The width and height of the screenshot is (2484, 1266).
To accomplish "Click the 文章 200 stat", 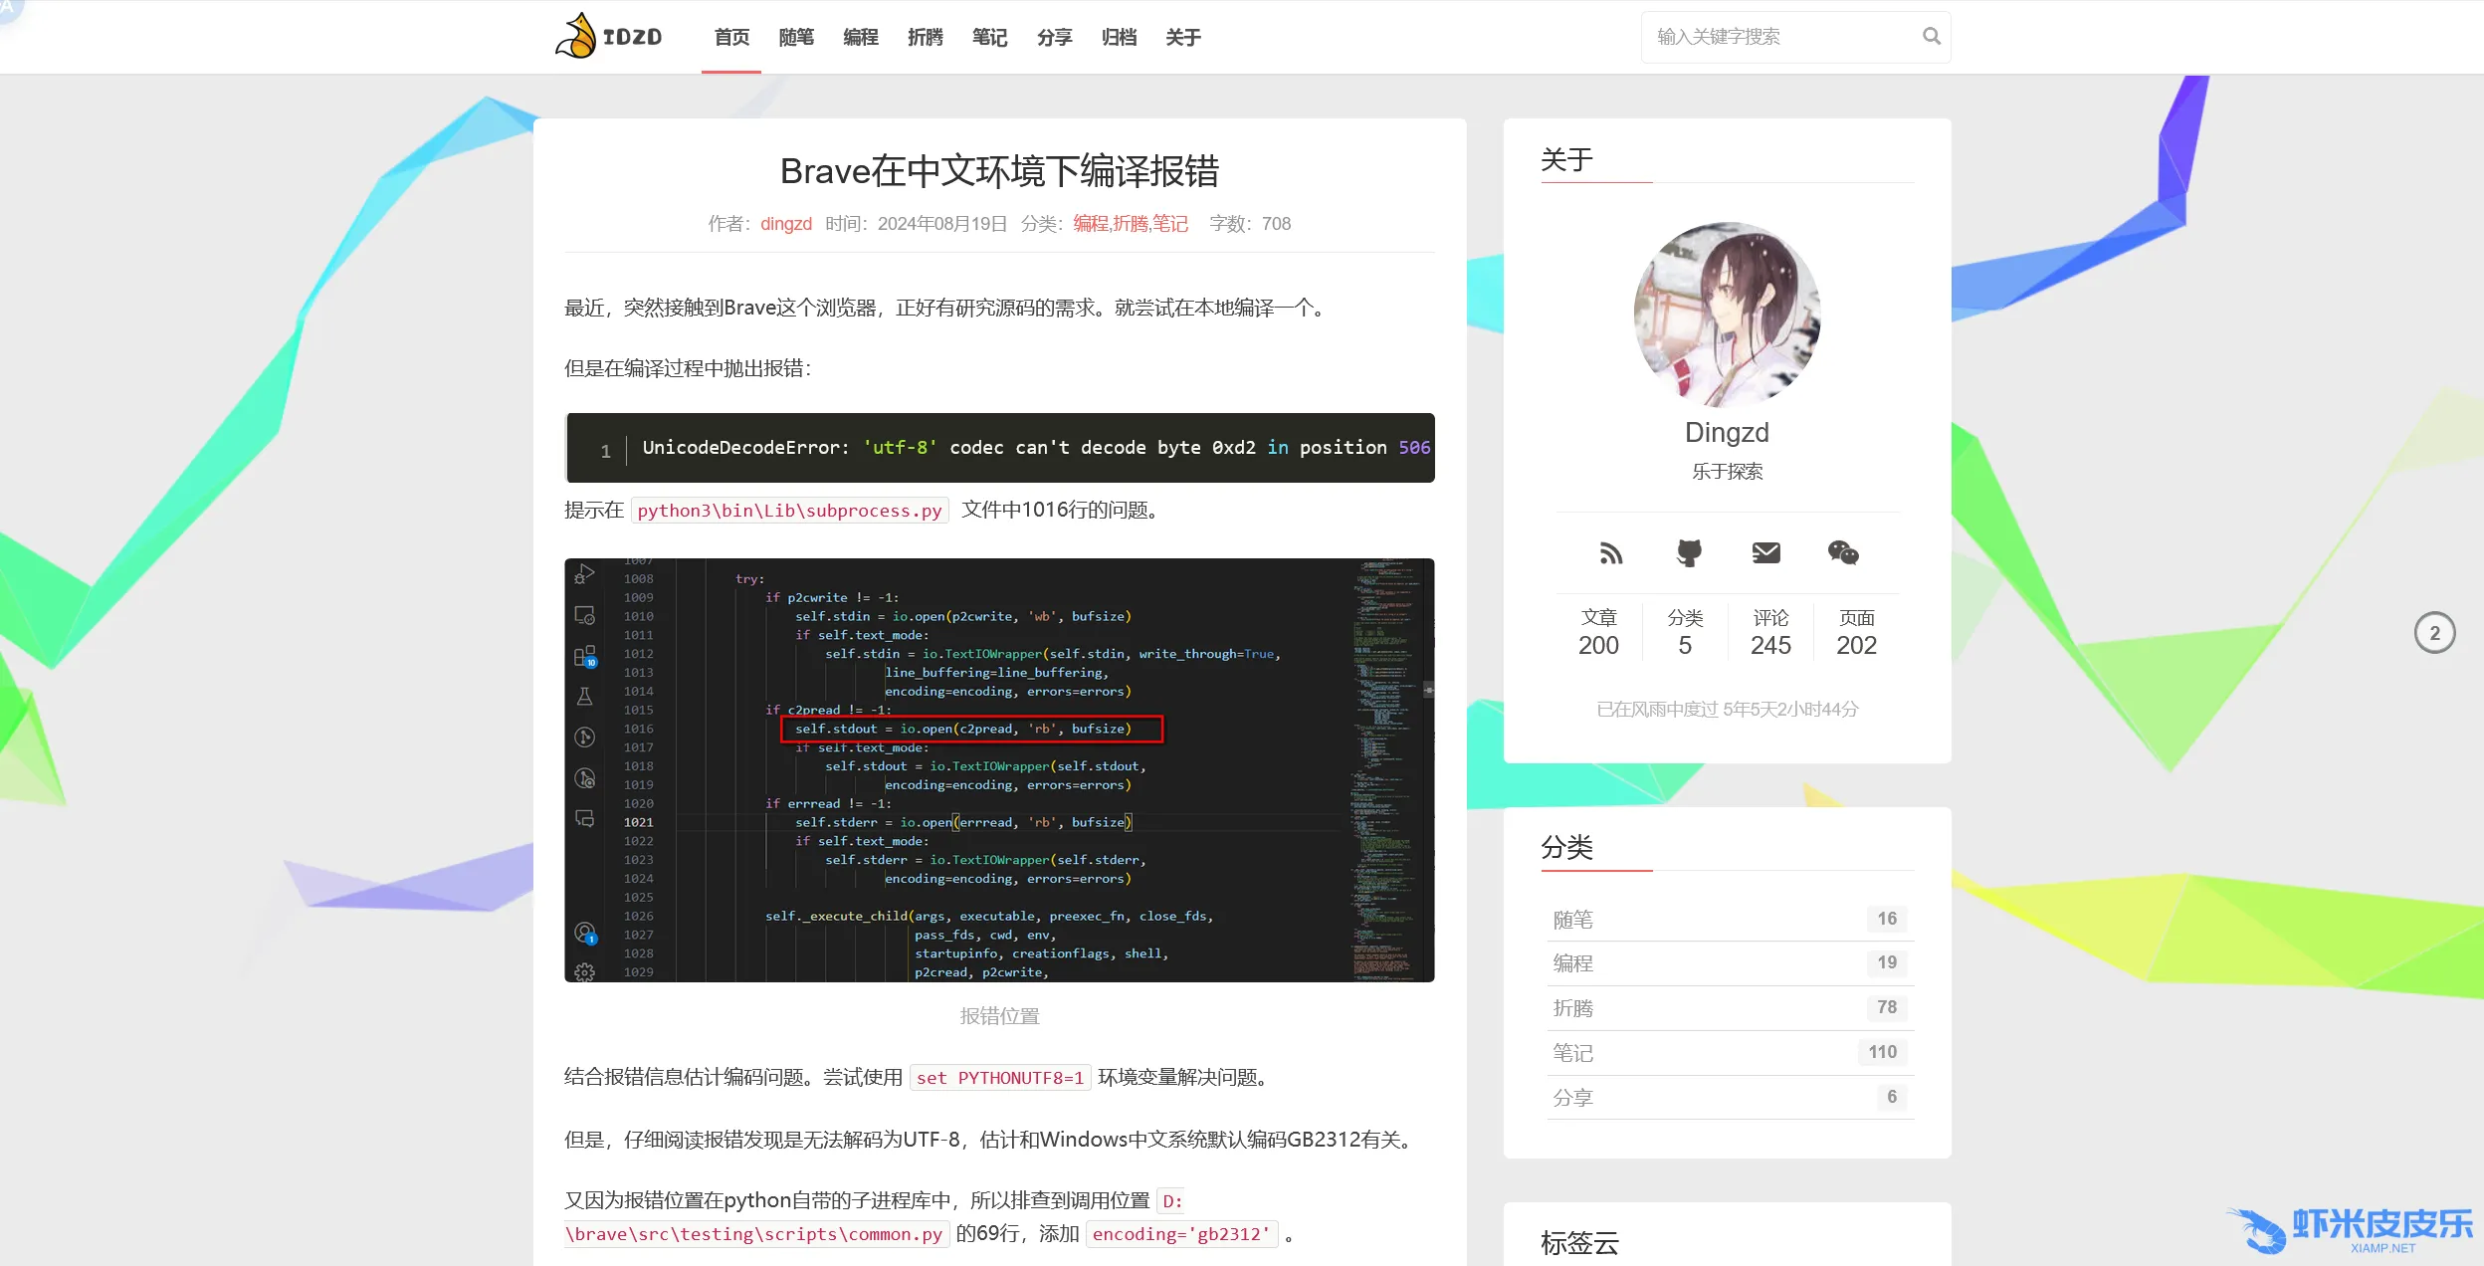I will click(1598, 632).
